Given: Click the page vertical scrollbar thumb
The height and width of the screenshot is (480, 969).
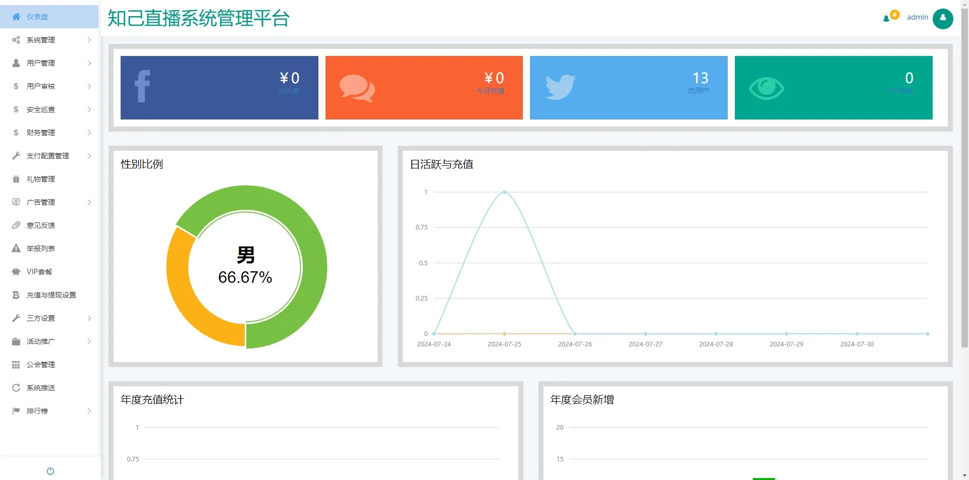Looking at the screenshot, I should [964, 176].
